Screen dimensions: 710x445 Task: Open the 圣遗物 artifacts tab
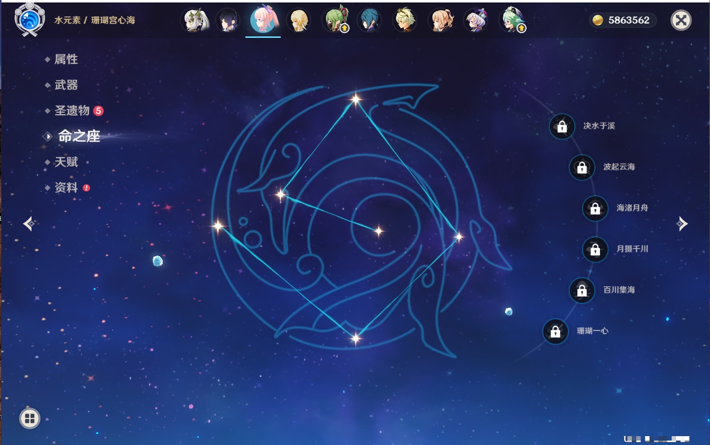click(72, 111)
